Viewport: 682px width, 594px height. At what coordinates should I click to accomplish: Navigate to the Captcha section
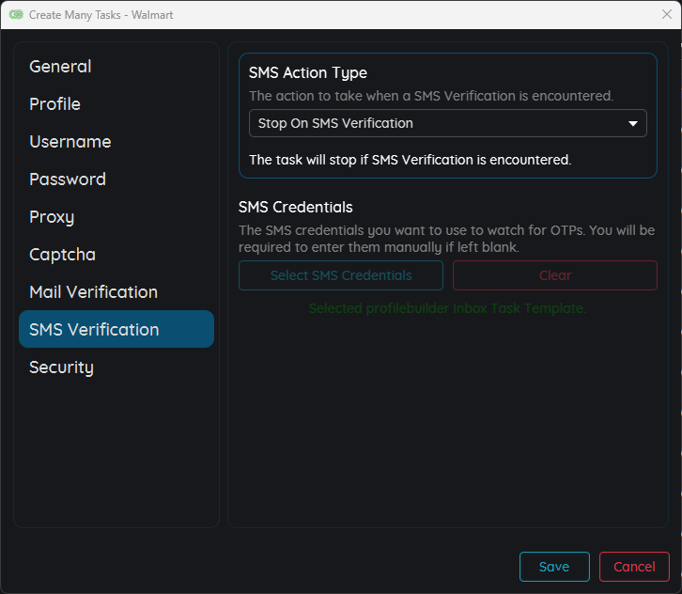(62, 255)
